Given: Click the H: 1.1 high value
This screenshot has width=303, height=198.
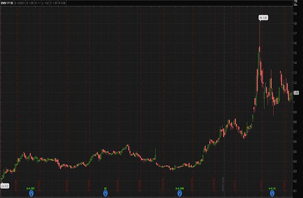Looking at the screenshot, I should 38,3.
